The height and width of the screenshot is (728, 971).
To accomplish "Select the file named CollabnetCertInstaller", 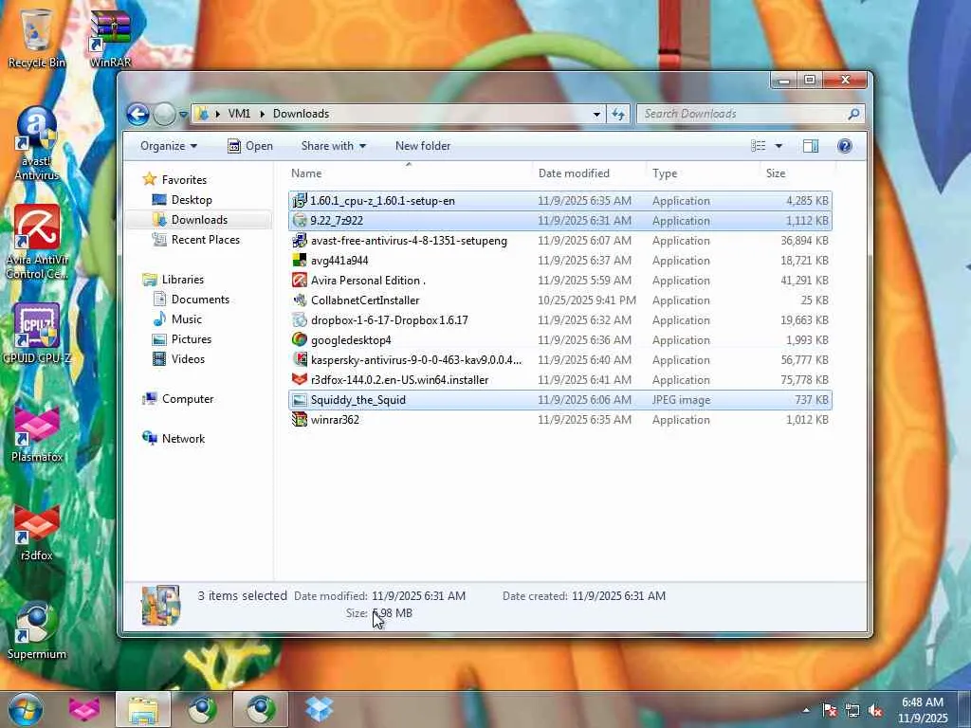I will click(560, 300).
